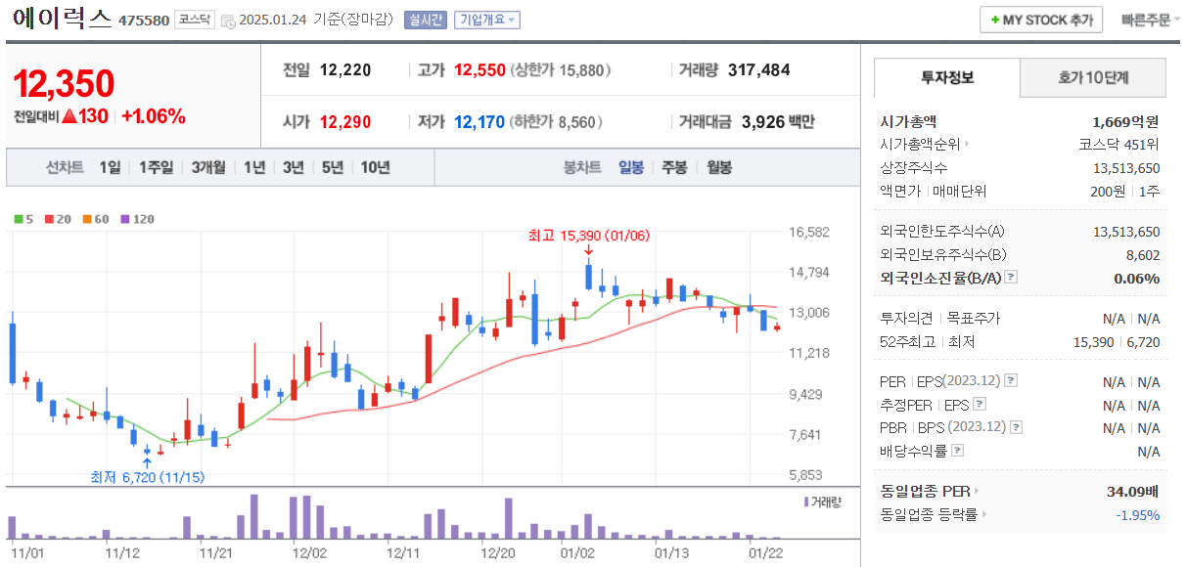Open the 배당수익률 help tooltip icon
This screenshot has width=1187, height=567.
(957, 451)
